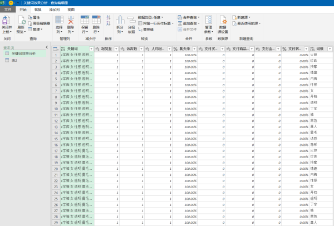
Task: Click the 跳失率 cell 100.00% in row 12
Action: point(185,121)
